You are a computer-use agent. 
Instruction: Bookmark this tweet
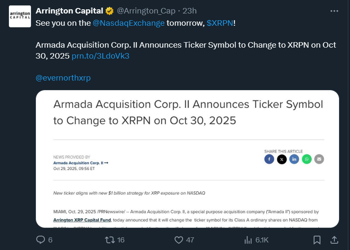click(x=317, y=239)
